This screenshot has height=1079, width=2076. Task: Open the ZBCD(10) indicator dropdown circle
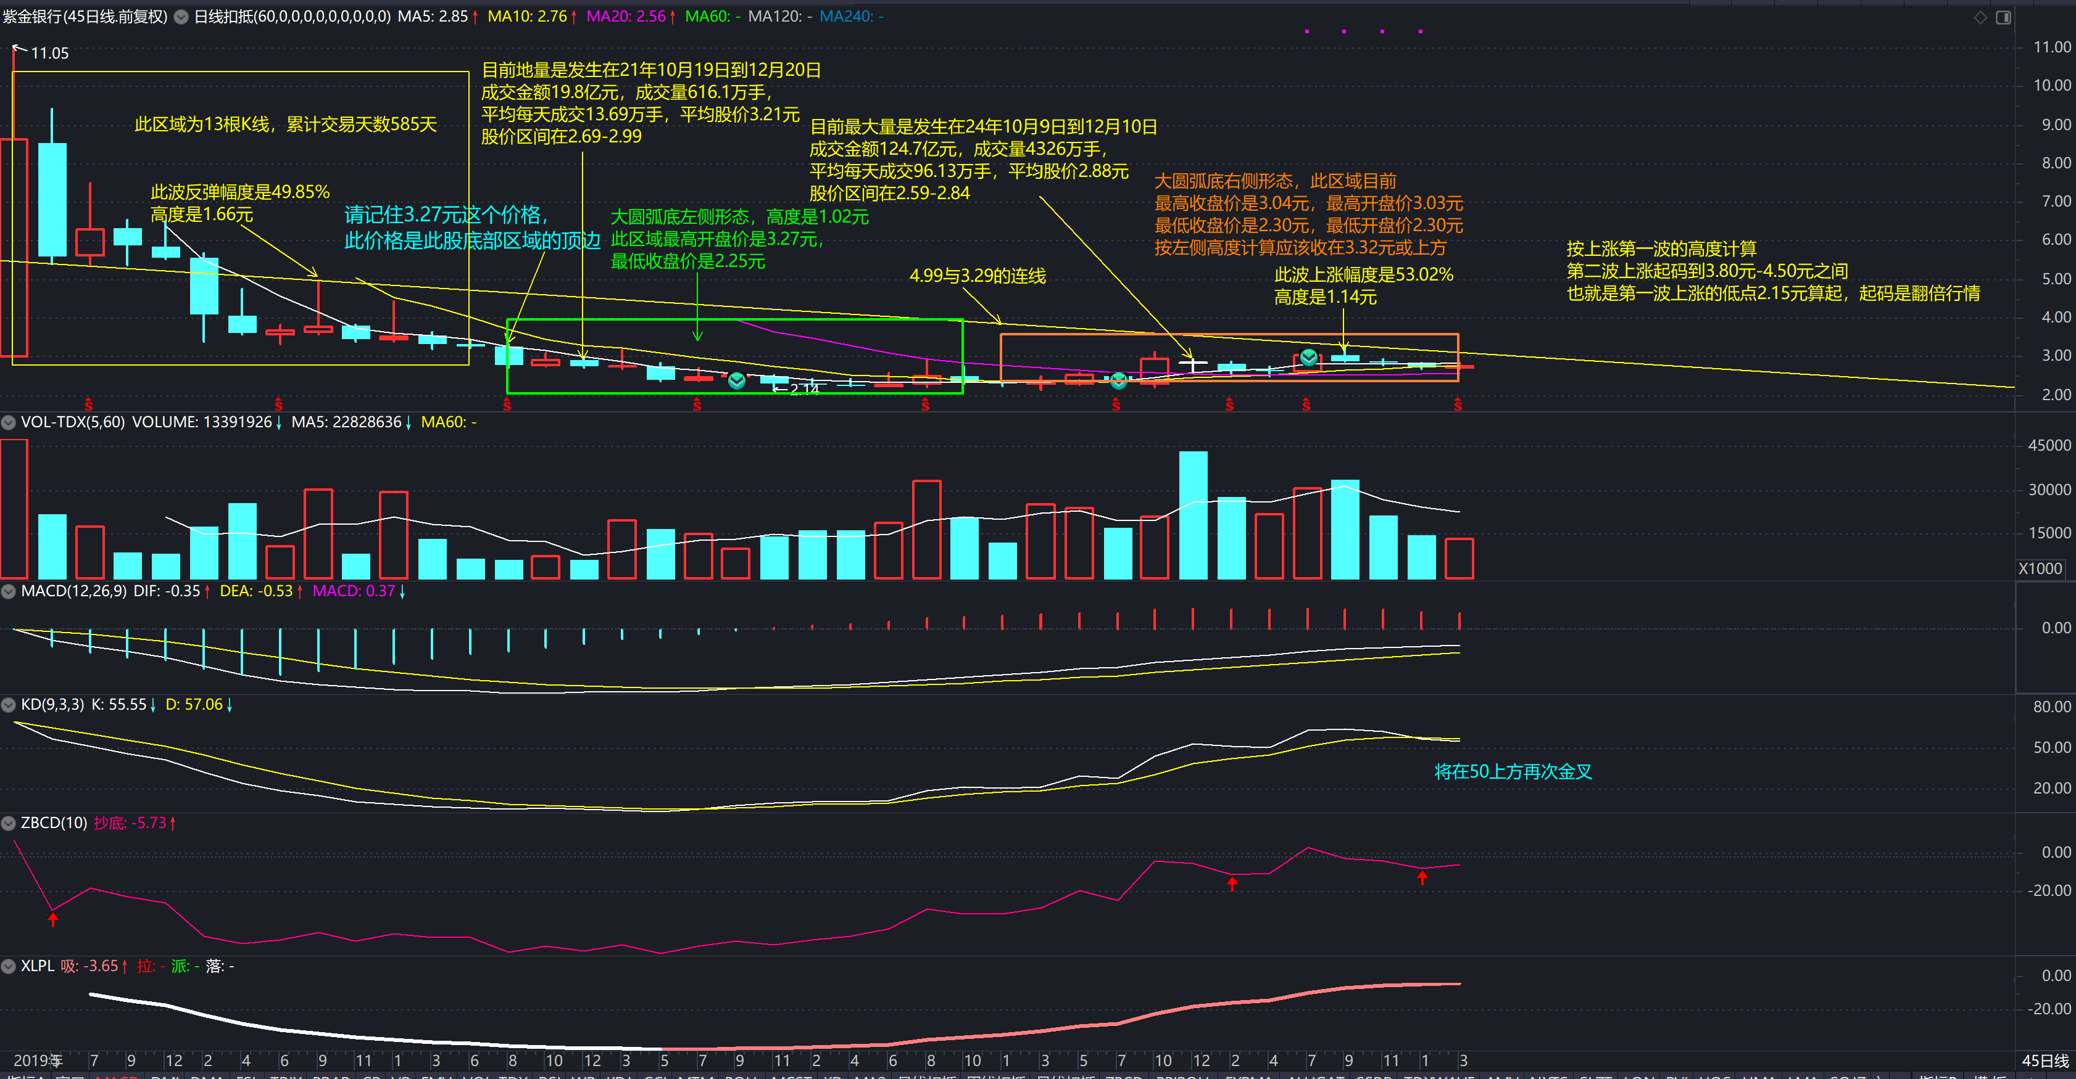coord(9,823)
